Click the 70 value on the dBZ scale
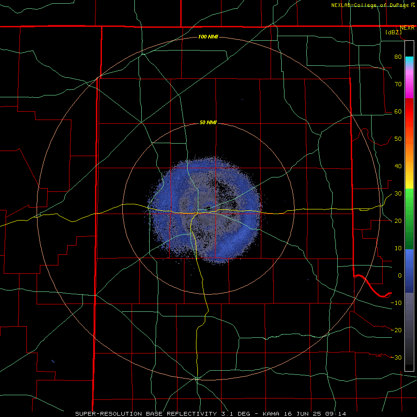The image size is (417, 417). pyautogui.click(x=398, y=84)
